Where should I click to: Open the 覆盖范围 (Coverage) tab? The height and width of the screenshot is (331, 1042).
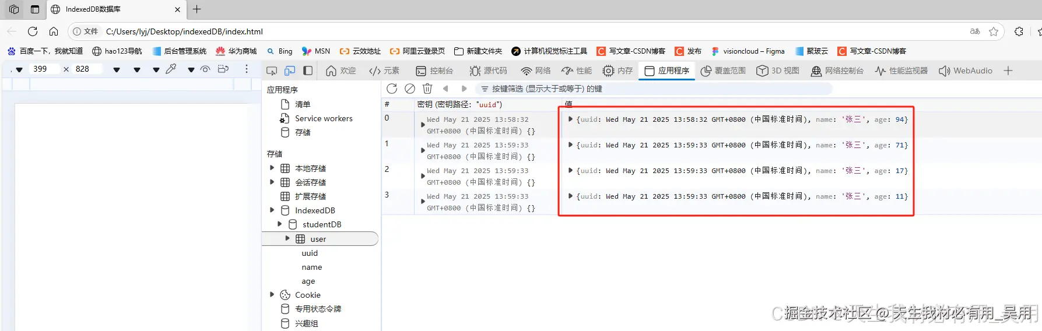point(723,71)
